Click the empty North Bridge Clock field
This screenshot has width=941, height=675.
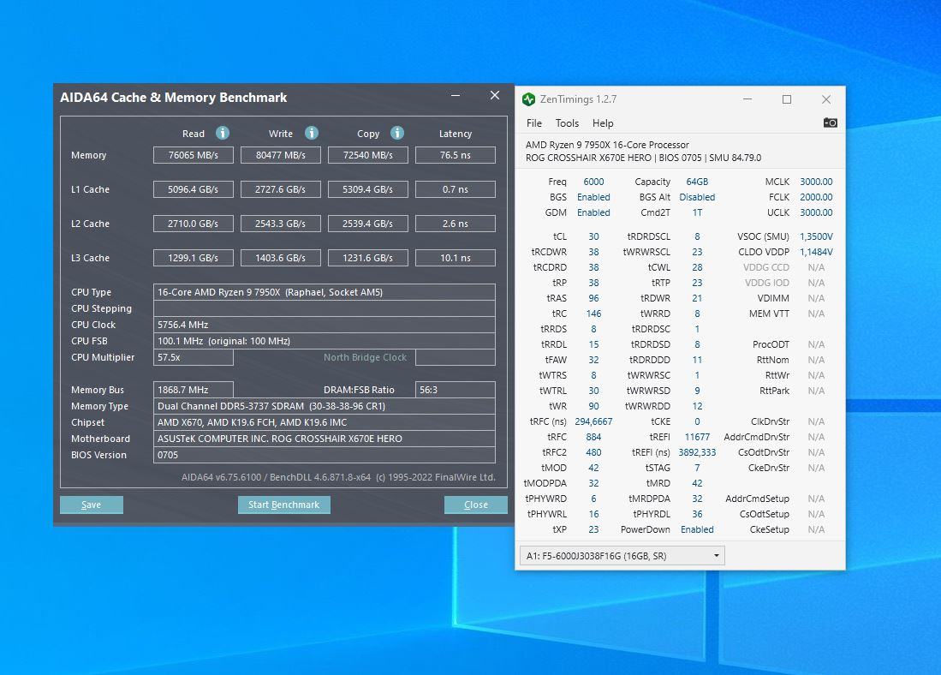coord(456,356)
